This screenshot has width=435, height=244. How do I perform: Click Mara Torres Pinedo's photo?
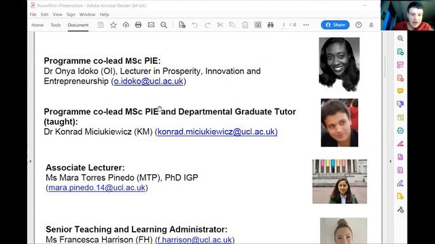tap(340, 182)
